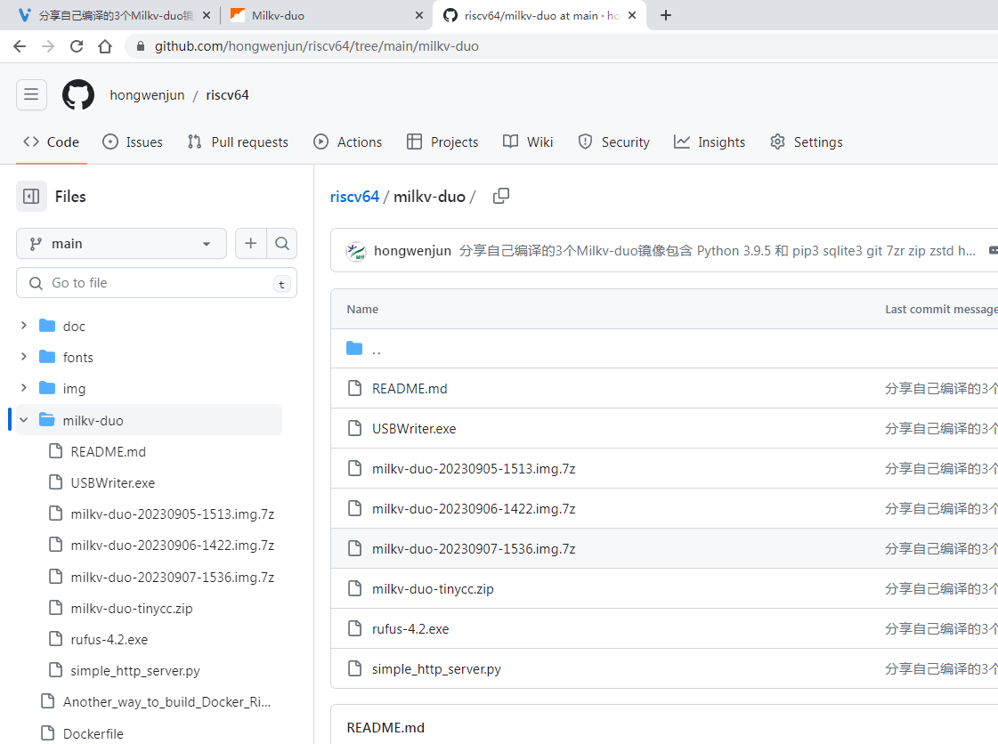Image resolution: width=998 pixels, height=744 pixels.
Task: Open the Pull requests tab
Action: click(x=238, y=142)
